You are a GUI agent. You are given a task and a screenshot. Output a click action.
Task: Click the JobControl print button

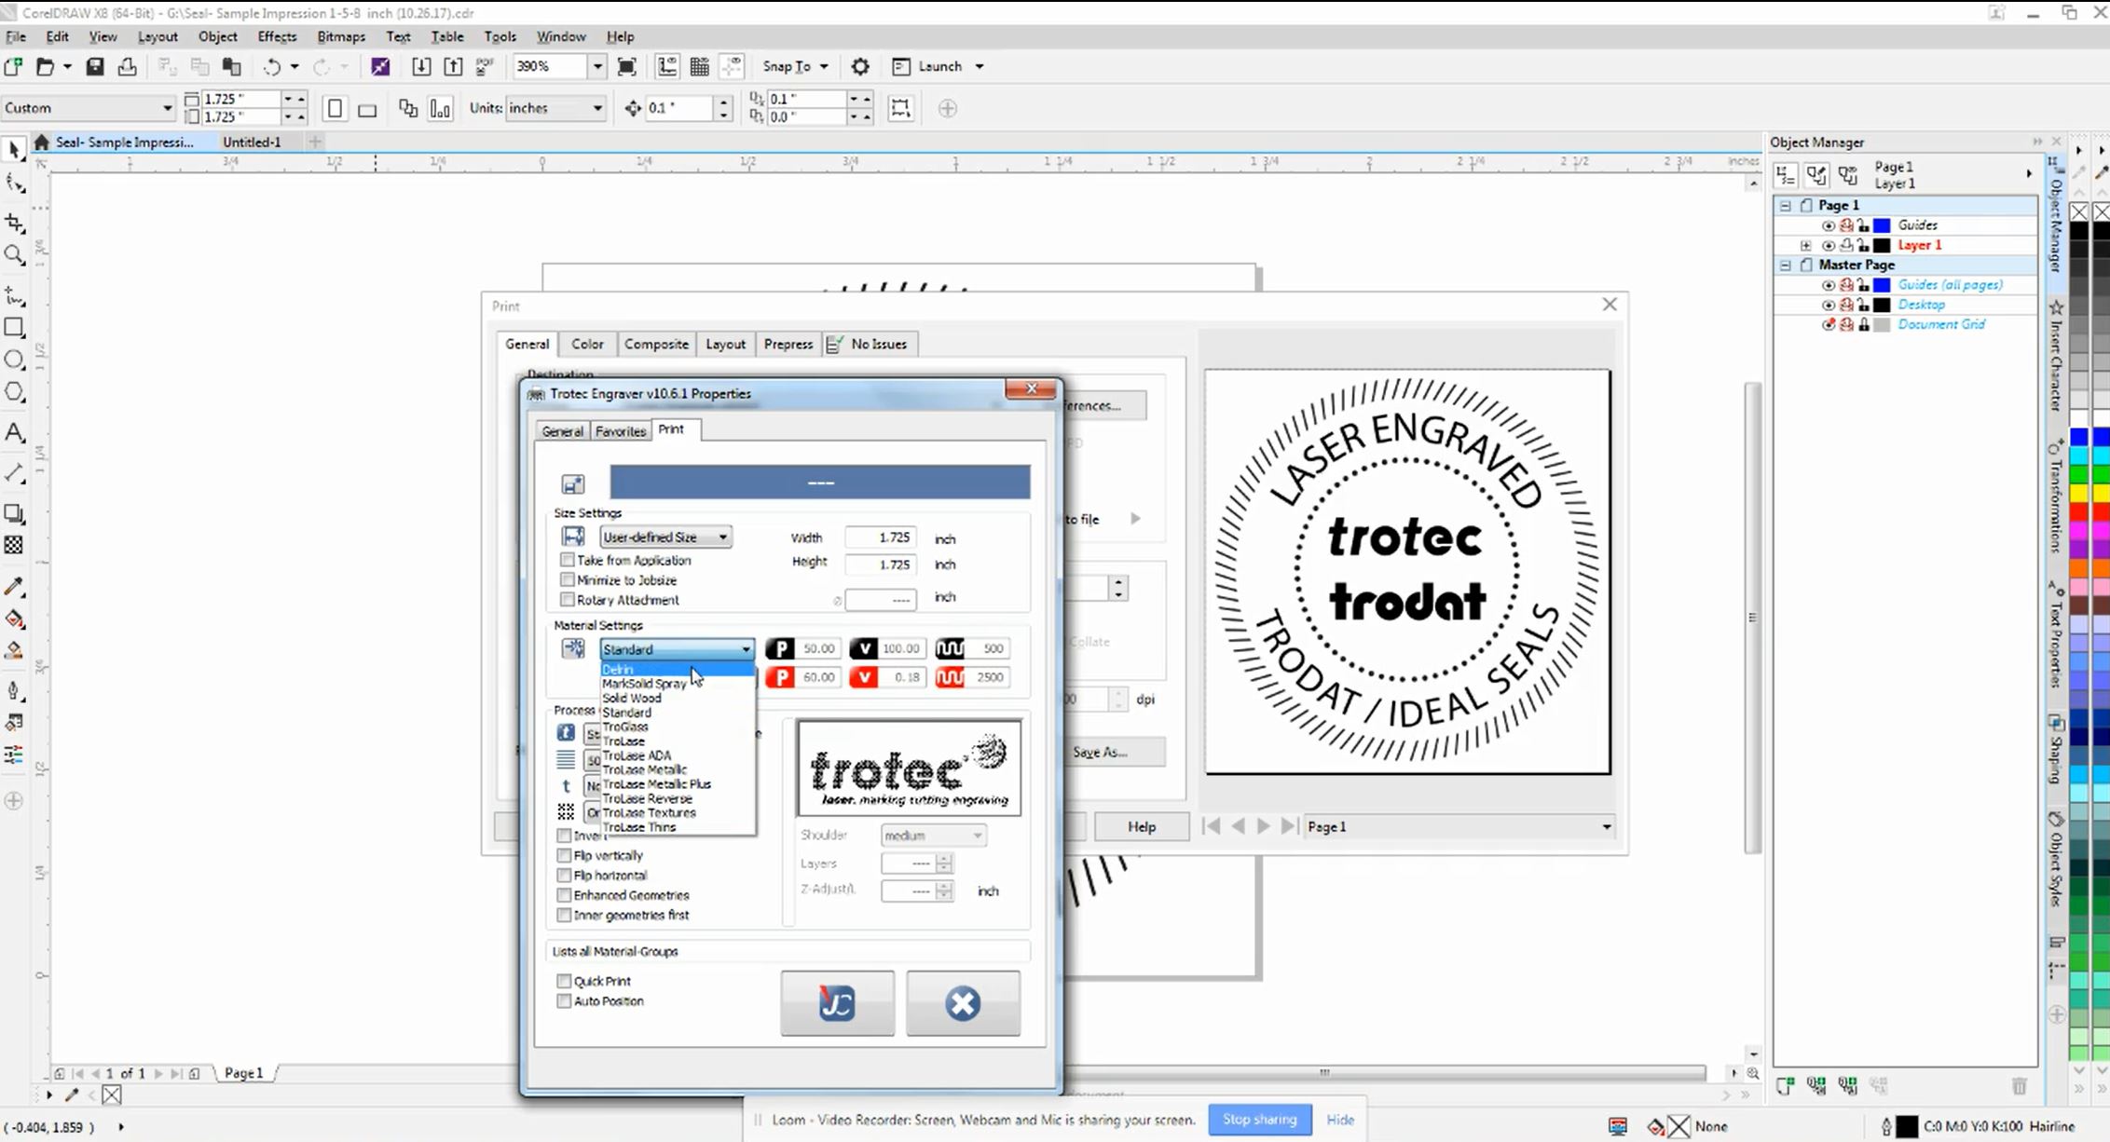(x=837, y=1003)
